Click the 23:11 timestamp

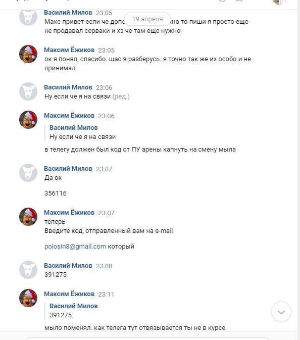(106, 294)
